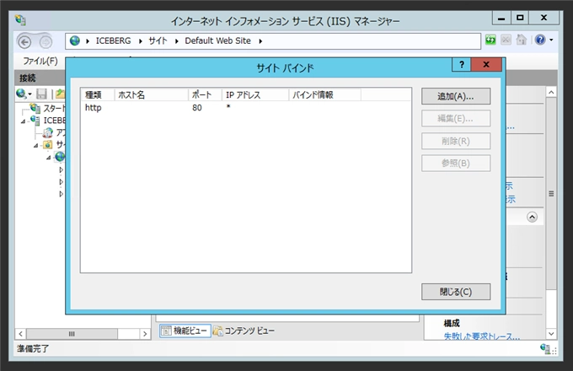This screenshot has height=371, width=573.
Task: Select the http binding row
Action: (x=246, y=107)
